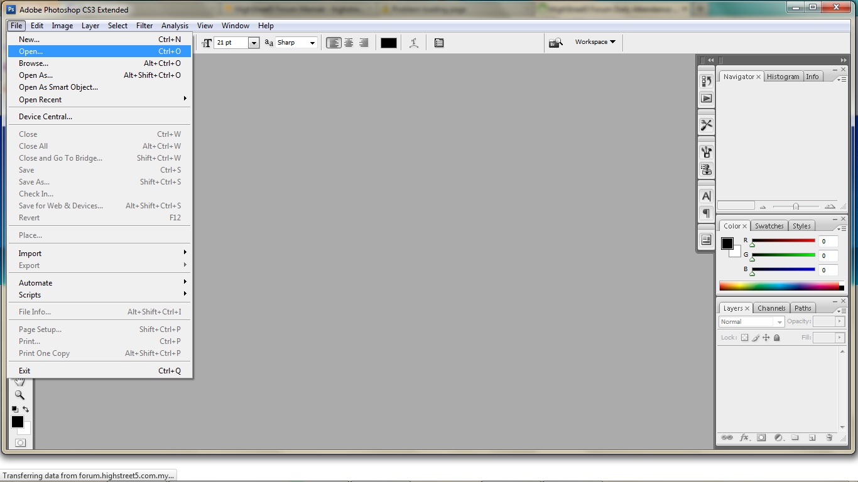Open the Clone Source stamp icon
858x482 pixels.
[706, 169]
